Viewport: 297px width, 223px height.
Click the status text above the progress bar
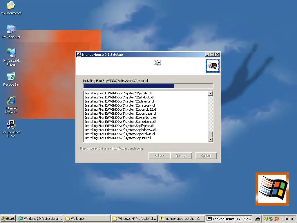point(115,81)
